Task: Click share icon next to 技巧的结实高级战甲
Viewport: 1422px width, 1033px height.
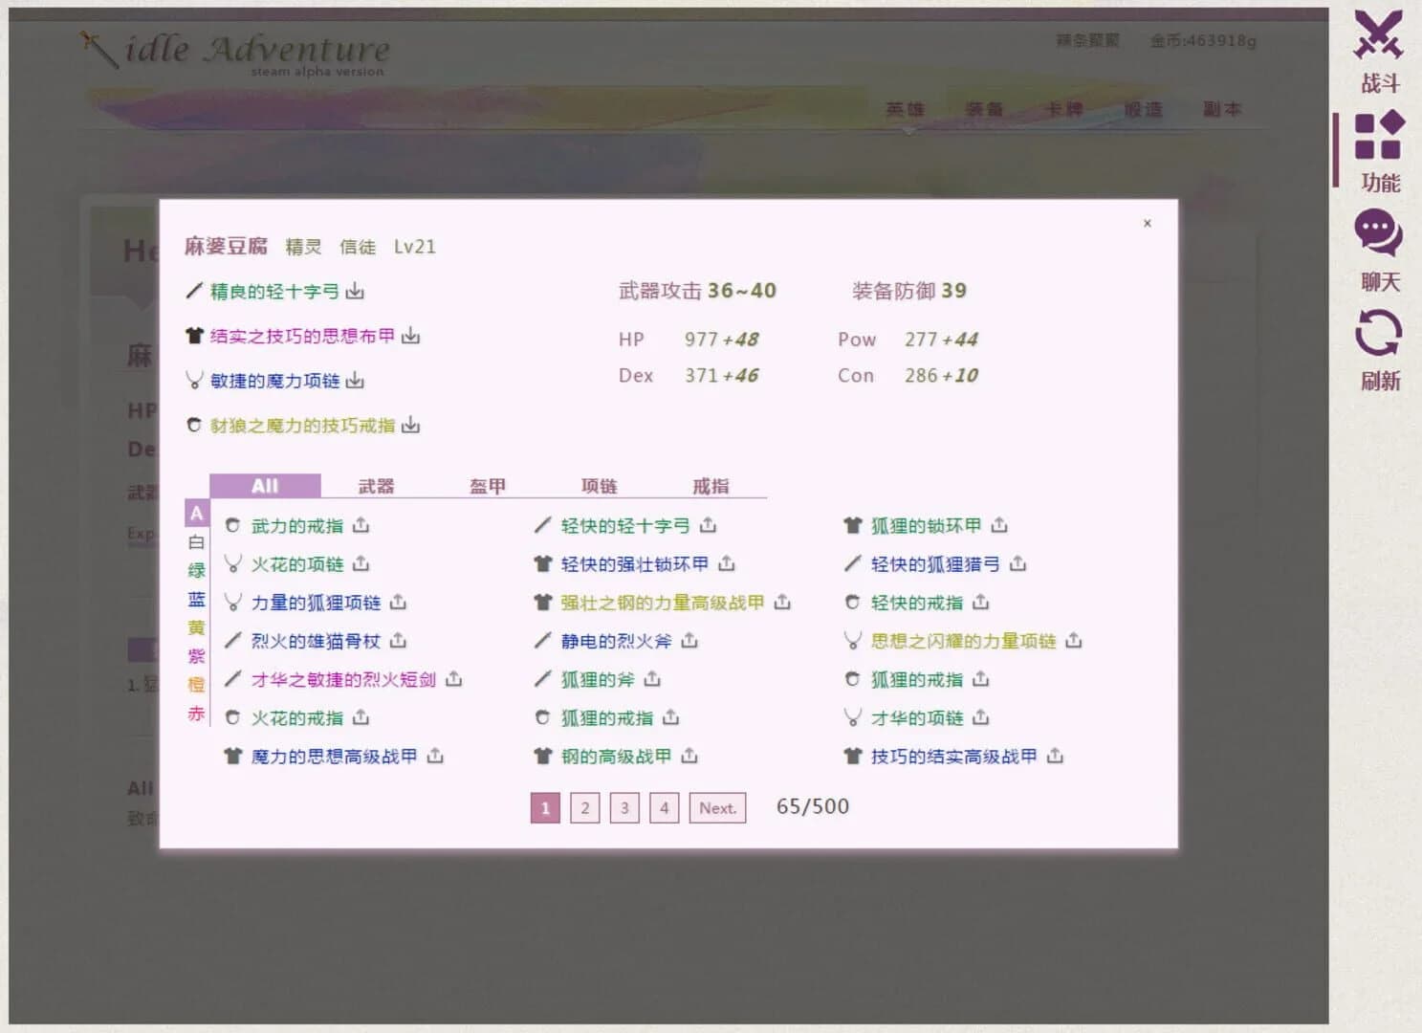Action: pyautogui.click(x=1055, y=756)
